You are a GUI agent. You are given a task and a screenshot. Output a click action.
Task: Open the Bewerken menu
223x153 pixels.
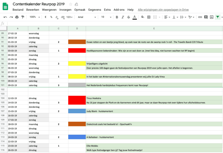coord(33,10)
